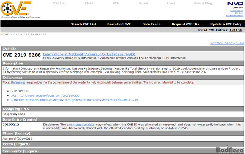Click Request CVE IDs in black bar
The height and width of the screenshot is (154, 245).
(x=185, y=24)
